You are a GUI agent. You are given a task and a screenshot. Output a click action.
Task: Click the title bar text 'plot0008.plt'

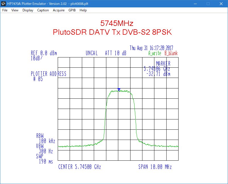pyautogui.click(x=79, y=4)
